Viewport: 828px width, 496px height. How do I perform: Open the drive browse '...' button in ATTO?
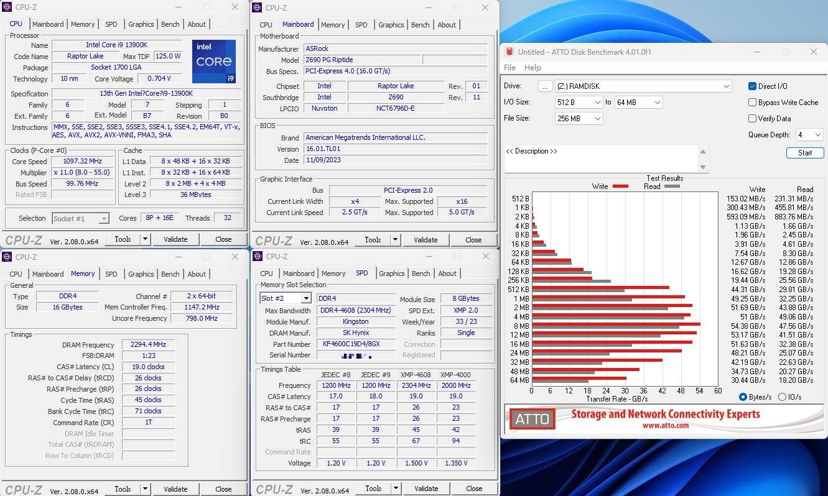pyautogui.click(x=546, y=86)
